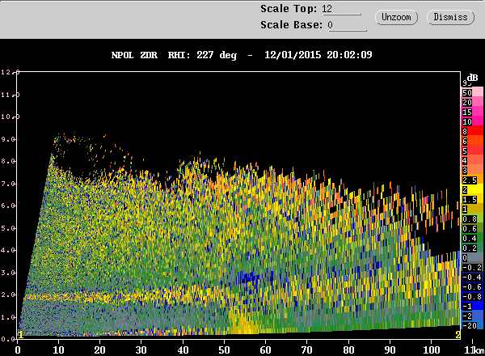Click the dB units label above legend
Viewport: 485px width, 356px height.
472,78
